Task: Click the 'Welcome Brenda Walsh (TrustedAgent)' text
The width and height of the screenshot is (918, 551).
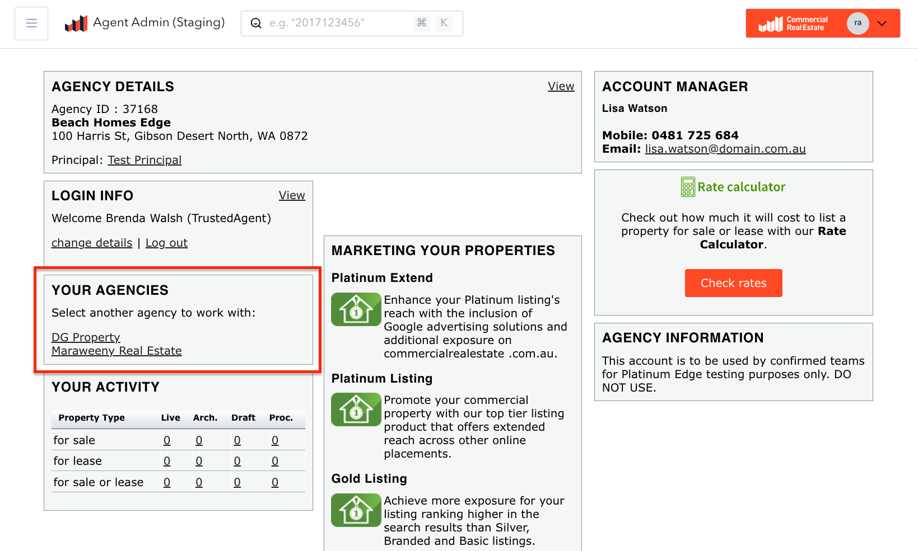Action: click(x=161, y=218)
